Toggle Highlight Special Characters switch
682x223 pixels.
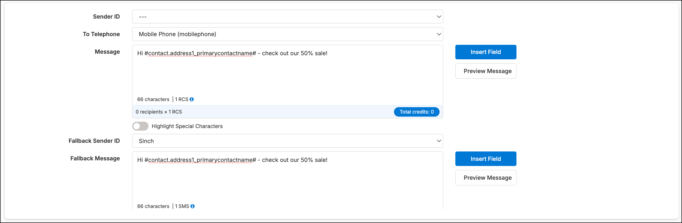pos(140,126)
